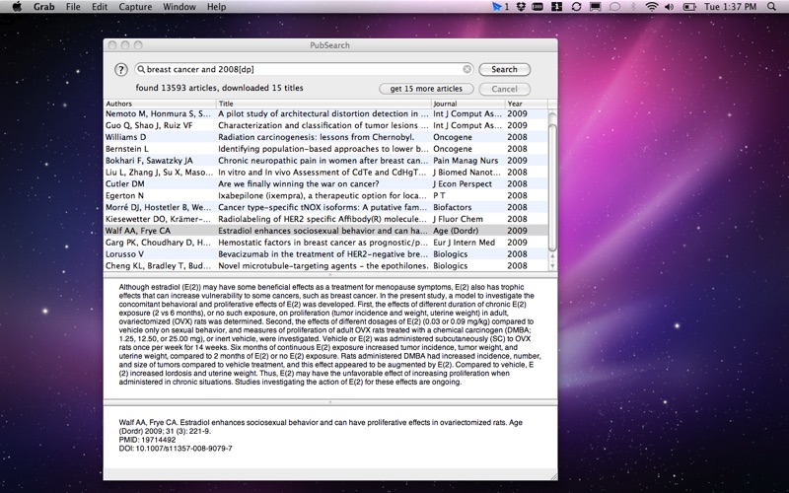Image resolution: width=789 pixels, height=493 pixels.
Task: Click the splitter handle below results table
Action: [330, 275]
